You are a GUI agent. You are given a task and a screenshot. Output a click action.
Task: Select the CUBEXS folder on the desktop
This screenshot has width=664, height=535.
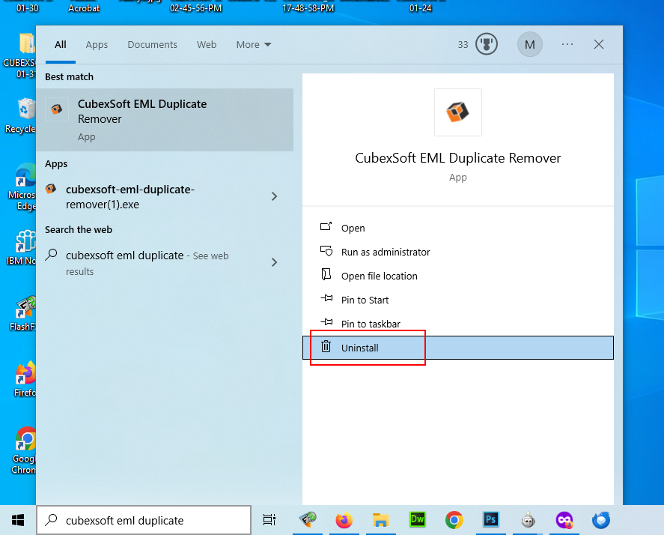point(20,56)
